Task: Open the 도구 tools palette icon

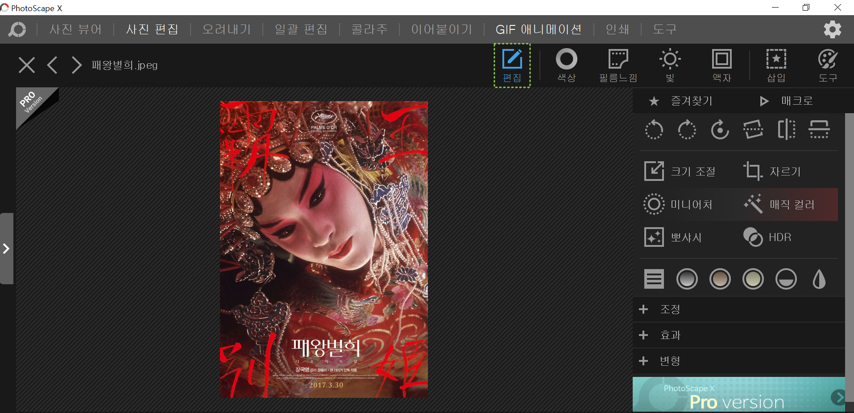Action: (828, 65)
